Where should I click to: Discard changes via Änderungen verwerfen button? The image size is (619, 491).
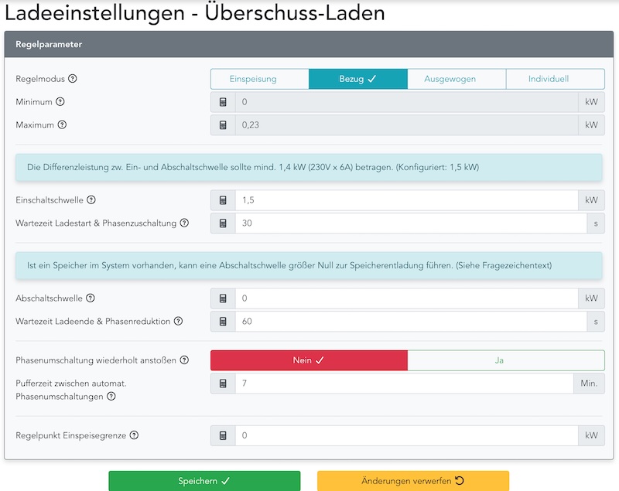pyautogui.click(x=413, y=481)
